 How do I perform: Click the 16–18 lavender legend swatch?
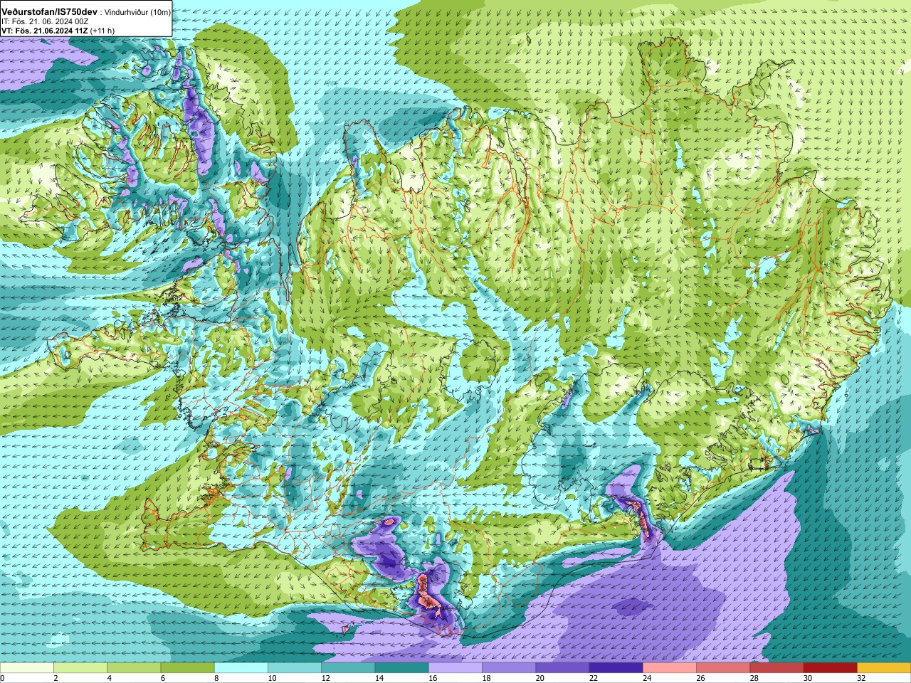click(455, 668)
